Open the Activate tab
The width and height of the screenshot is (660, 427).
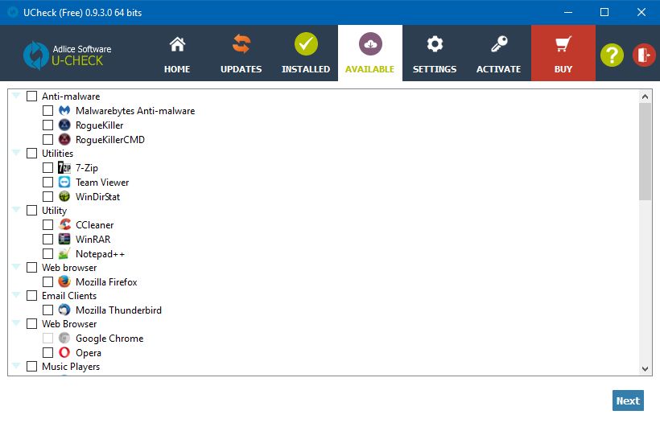click(x=499, y=53)
